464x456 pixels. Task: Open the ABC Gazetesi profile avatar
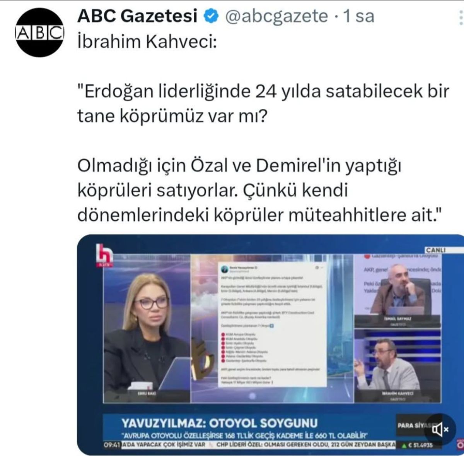pyautogui.click(x=39, y=33)
